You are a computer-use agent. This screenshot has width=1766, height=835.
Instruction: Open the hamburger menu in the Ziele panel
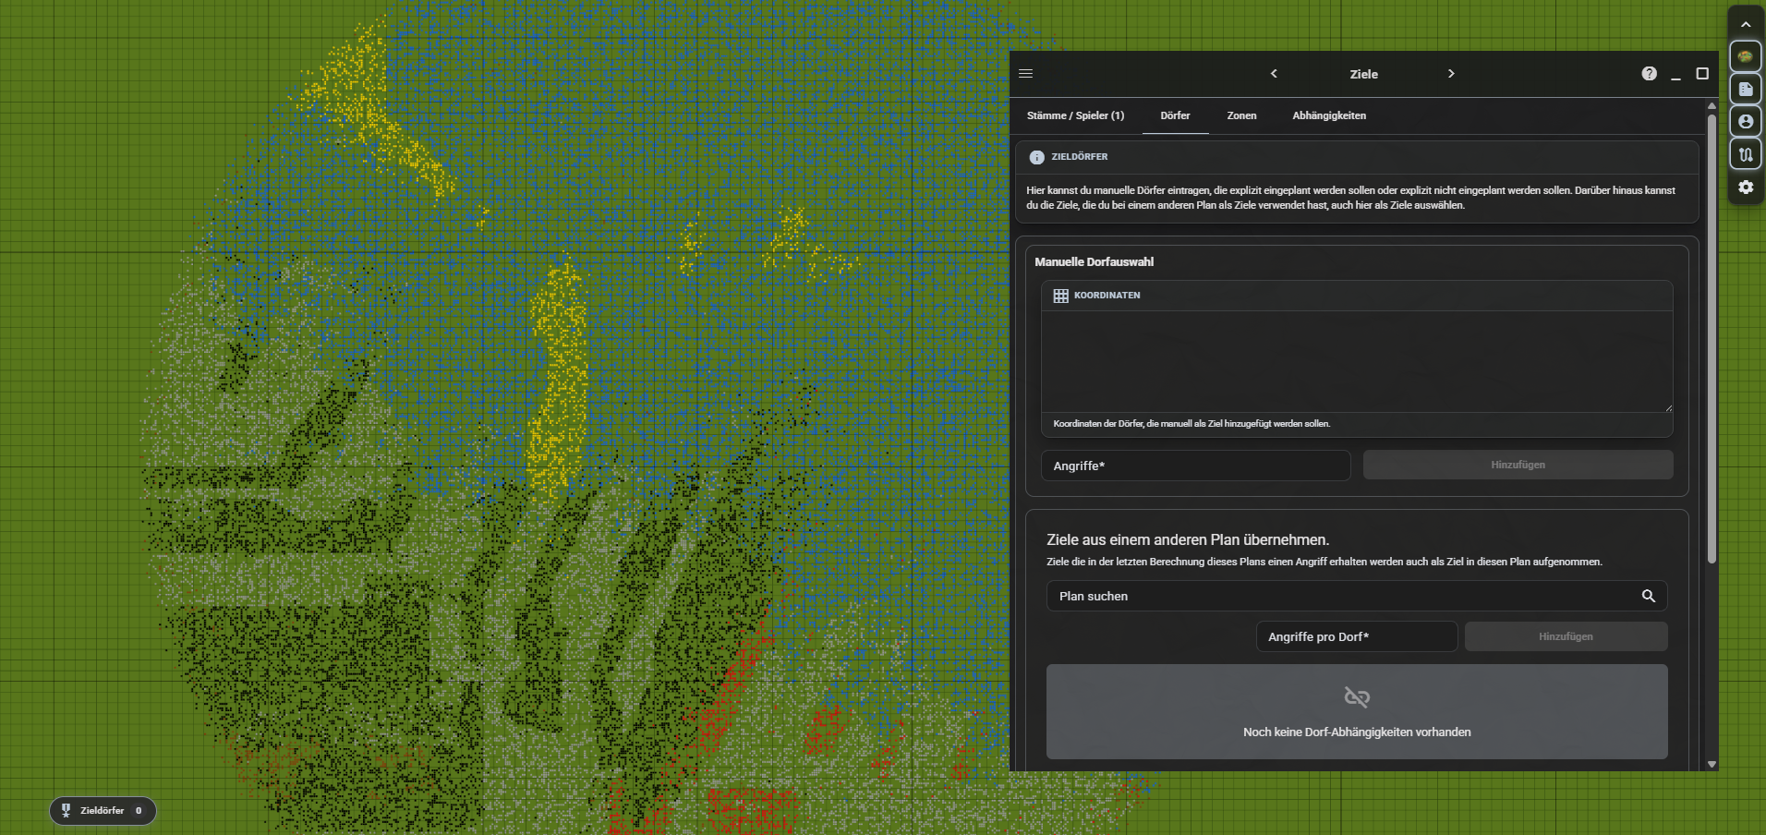(1025, 74)
